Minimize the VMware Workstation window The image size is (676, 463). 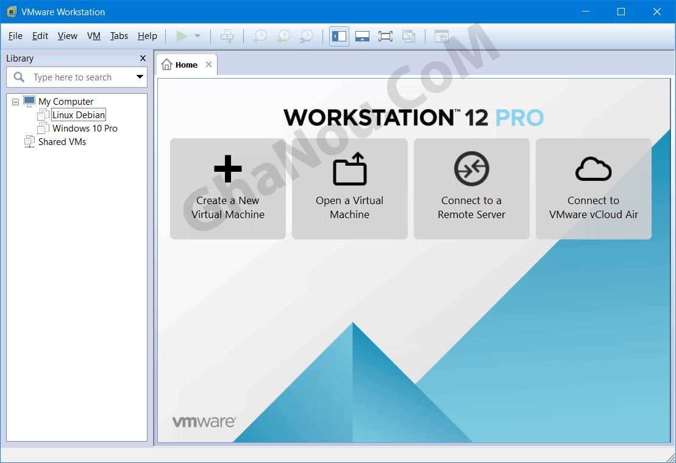point(585,12)
